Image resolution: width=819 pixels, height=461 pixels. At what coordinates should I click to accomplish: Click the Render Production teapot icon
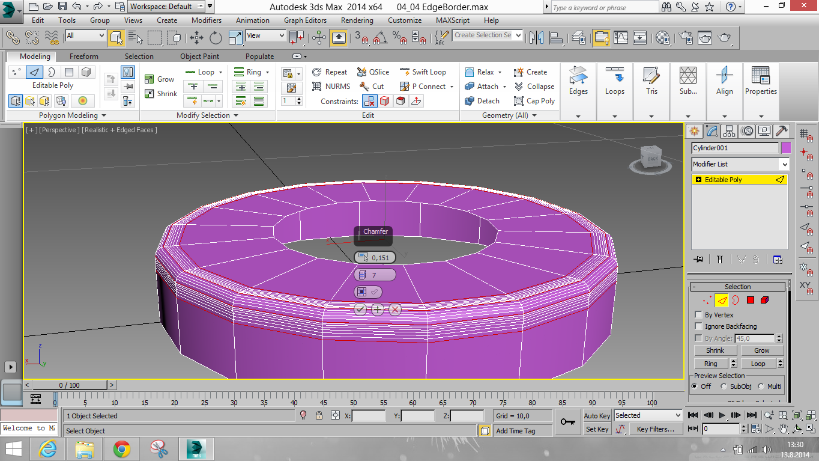[x=724, y=37]
